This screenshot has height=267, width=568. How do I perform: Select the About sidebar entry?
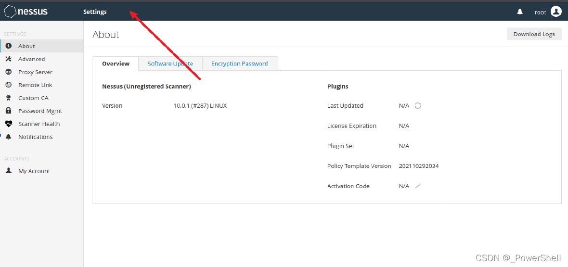[42, 46]
